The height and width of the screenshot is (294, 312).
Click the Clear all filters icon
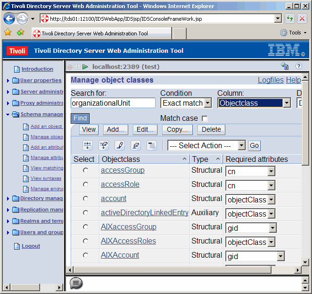click(104, 145)
